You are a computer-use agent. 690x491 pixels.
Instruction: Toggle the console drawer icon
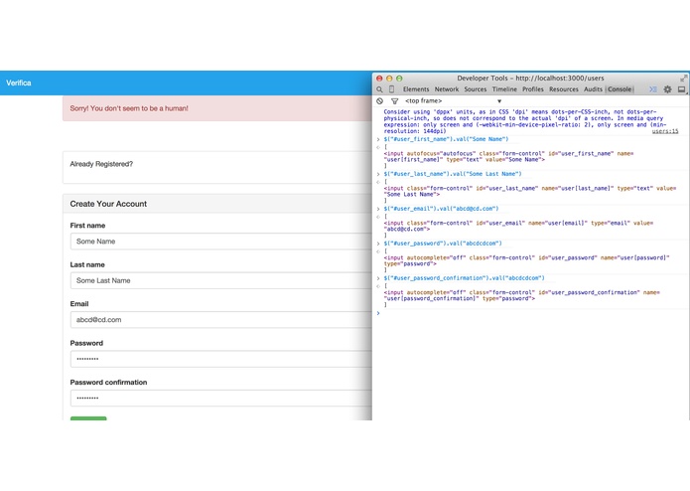click(653, 89)
